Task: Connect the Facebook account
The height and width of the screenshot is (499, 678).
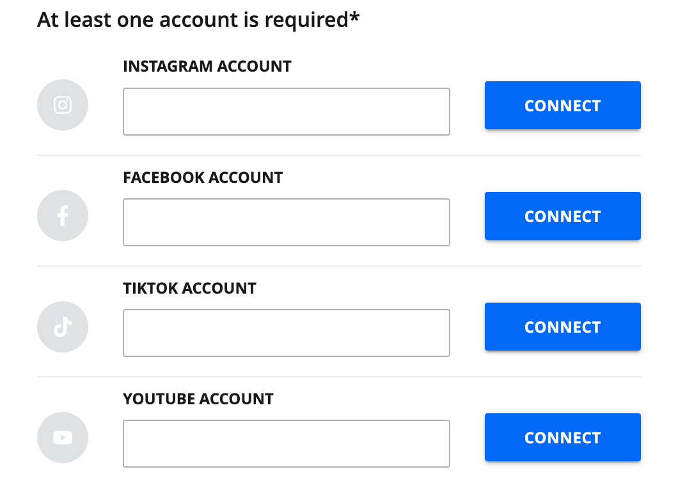Action: 563,216
